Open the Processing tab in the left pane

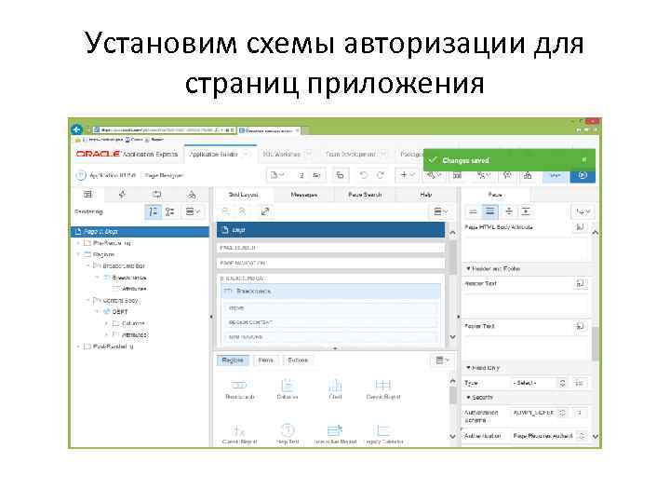coord(157,195)
